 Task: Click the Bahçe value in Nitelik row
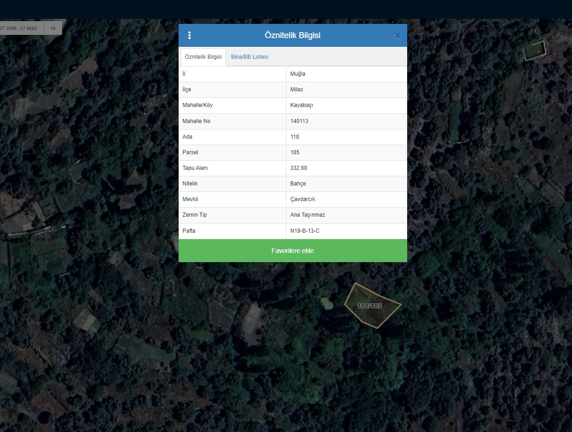click(x=298, y=184)
